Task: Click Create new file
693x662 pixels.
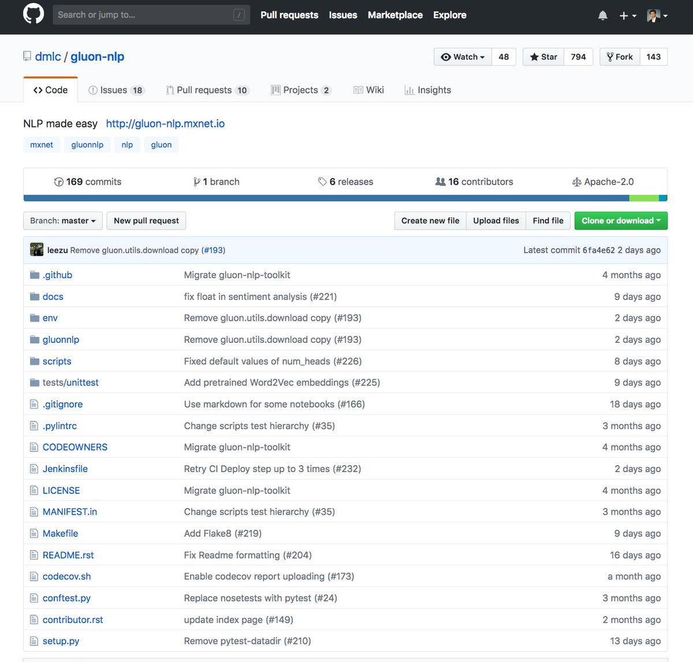Action: [x=430, y=220]
